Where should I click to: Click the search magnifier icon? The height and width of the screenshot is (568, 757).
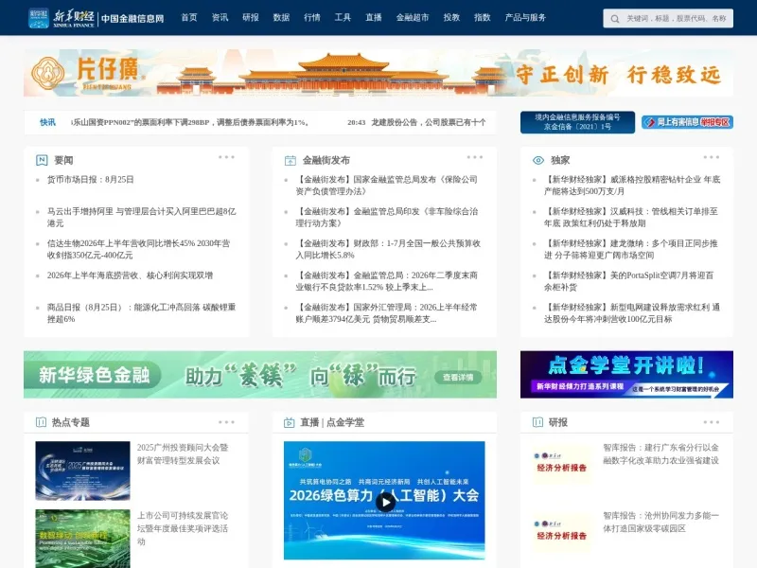point(614,19)
